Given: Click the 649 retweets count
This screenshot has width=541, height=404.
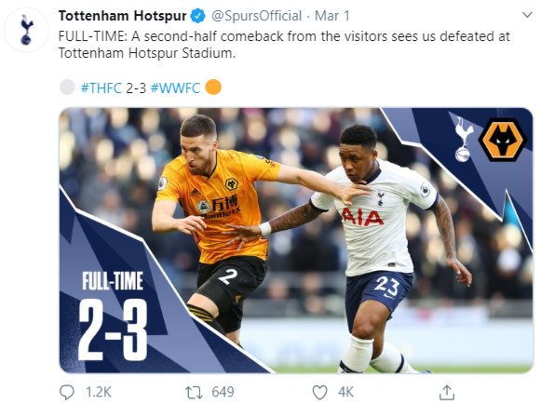Looking at the screenshot, I should point(223,392).
